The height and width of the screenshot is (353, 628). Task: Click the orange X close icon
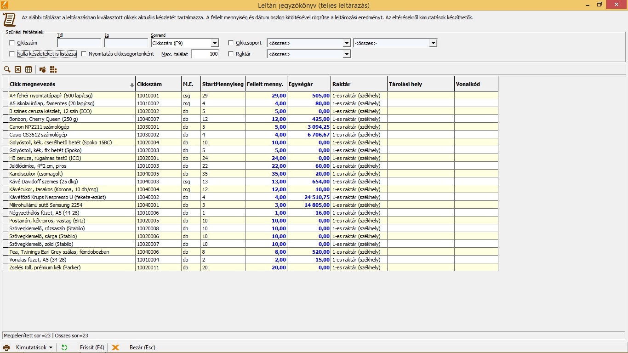point(115,347)
